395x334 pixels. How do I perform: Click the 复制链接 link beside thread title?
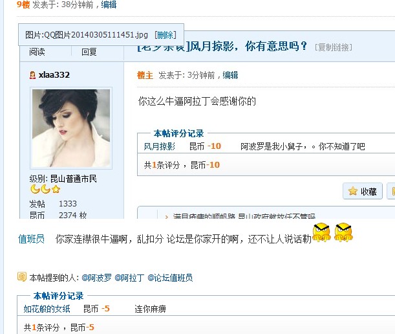pos(334,47)
